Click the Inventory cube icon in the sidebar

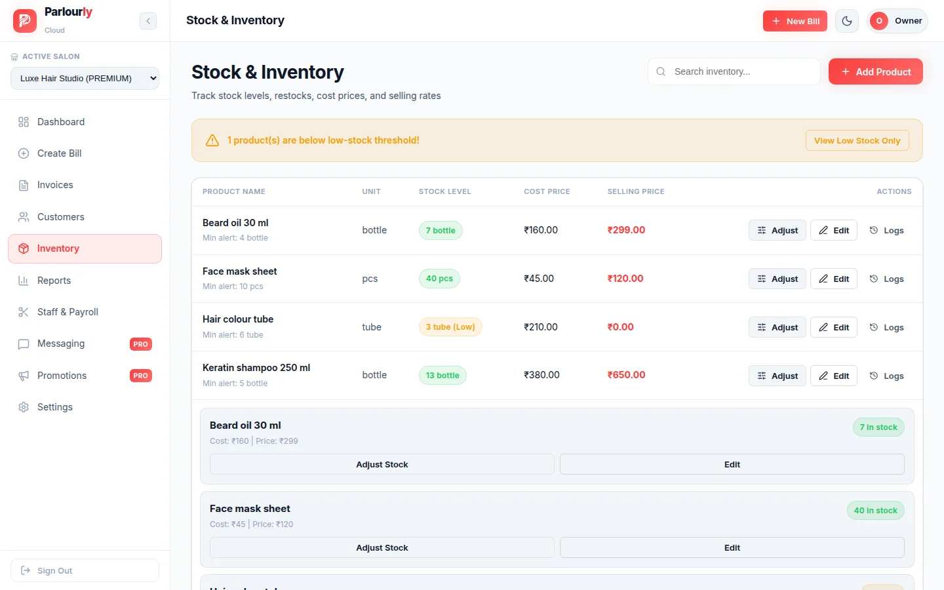pyautogui.click(x=24, y=248)
